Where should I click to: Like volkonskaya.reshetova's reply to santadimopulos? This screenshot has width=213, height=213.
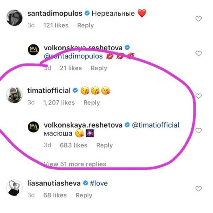click(x=199, y=53)
